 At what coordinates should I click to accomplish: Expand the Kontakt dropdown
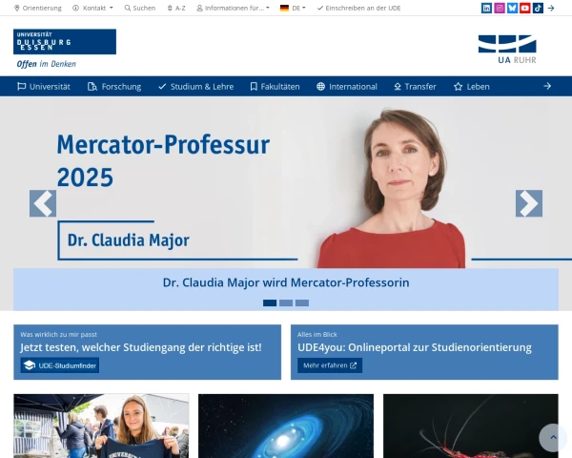pos(92,8)
